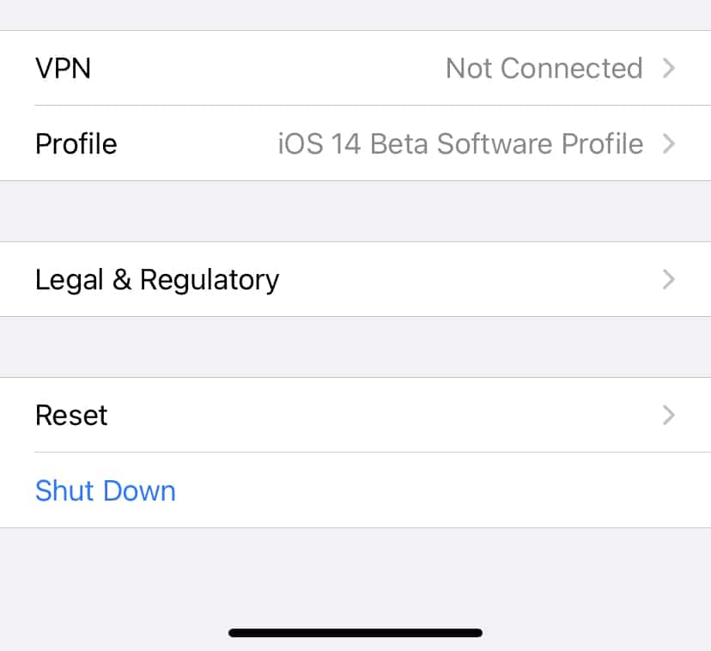Click the "VPN" label text
The height and width of the screenshot is (651, 711).
[63, 69]
